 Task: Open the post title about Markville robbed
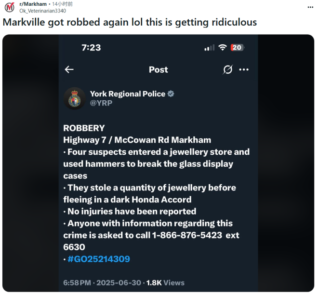(x=130, y=22)
